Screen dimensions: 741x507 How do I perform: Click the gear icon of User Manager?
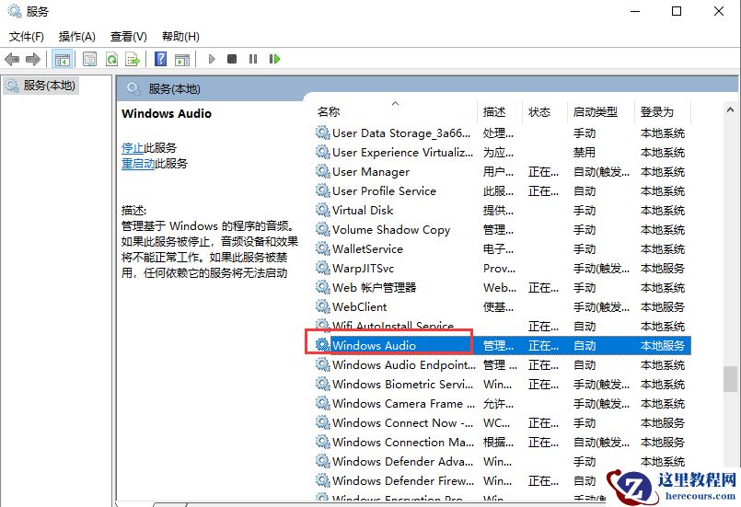[323, 171]
